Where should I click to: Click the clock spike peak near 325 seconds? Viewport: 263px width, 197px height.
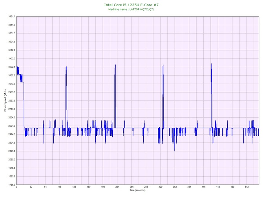(x=163, y=65)
